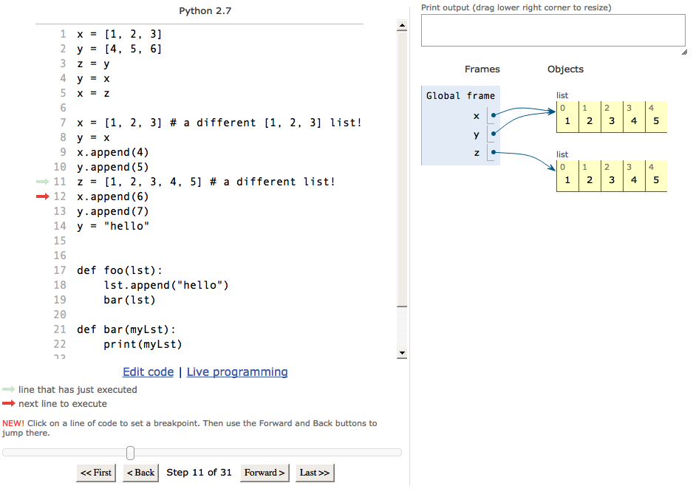Screen dimensions: 693x497
Task: Open the Edit code link
Action: click(x=148, y=372)
